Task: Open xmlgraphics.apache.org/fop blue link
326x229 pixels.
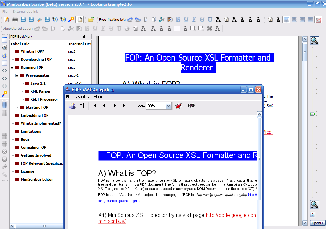Action: (119, 201)
